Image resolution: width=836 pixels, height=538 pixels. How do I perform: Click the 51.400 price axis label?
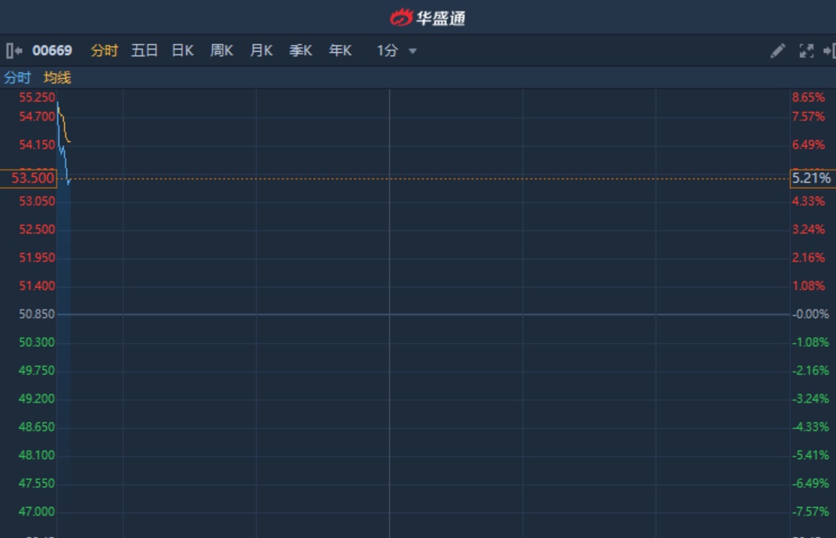pos(37,287)
